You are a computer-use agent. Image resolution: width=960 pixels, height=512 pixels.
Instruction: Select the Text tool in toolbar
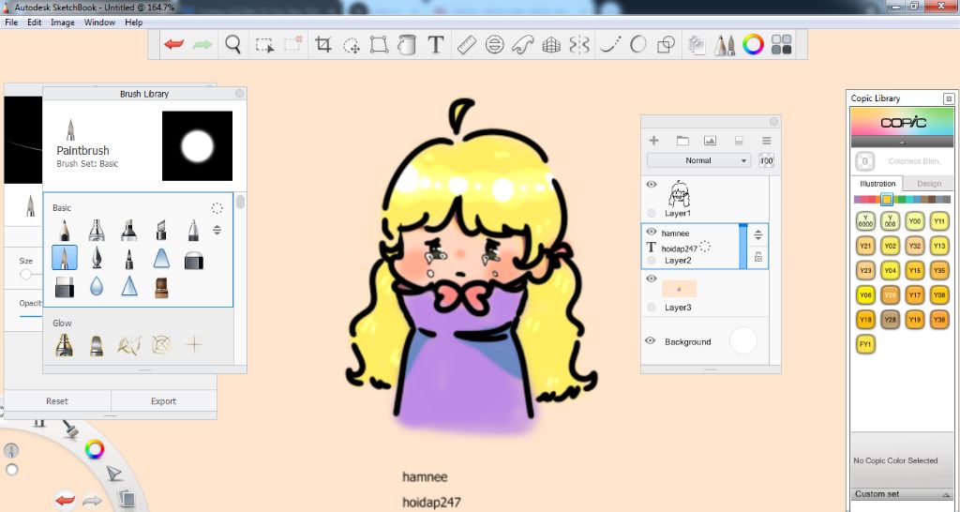click(435, 45)
